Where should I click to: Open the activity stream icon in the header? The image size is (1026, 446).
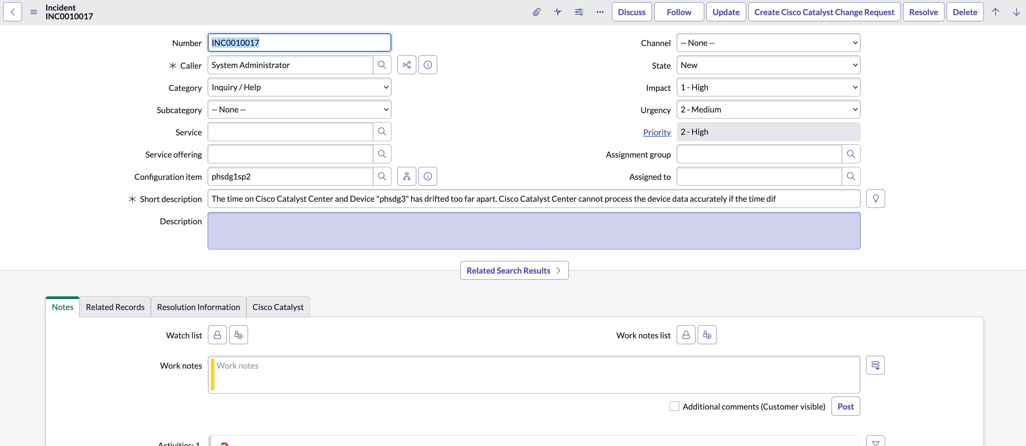point(557,12)
